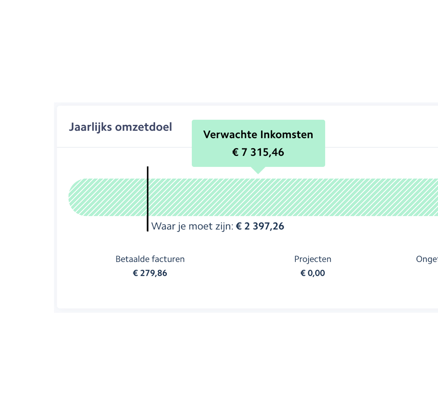This screenshot has width=438, height=414.
Task: Open the Ongefactureerd section at right
Action: [x=427, y=259]
